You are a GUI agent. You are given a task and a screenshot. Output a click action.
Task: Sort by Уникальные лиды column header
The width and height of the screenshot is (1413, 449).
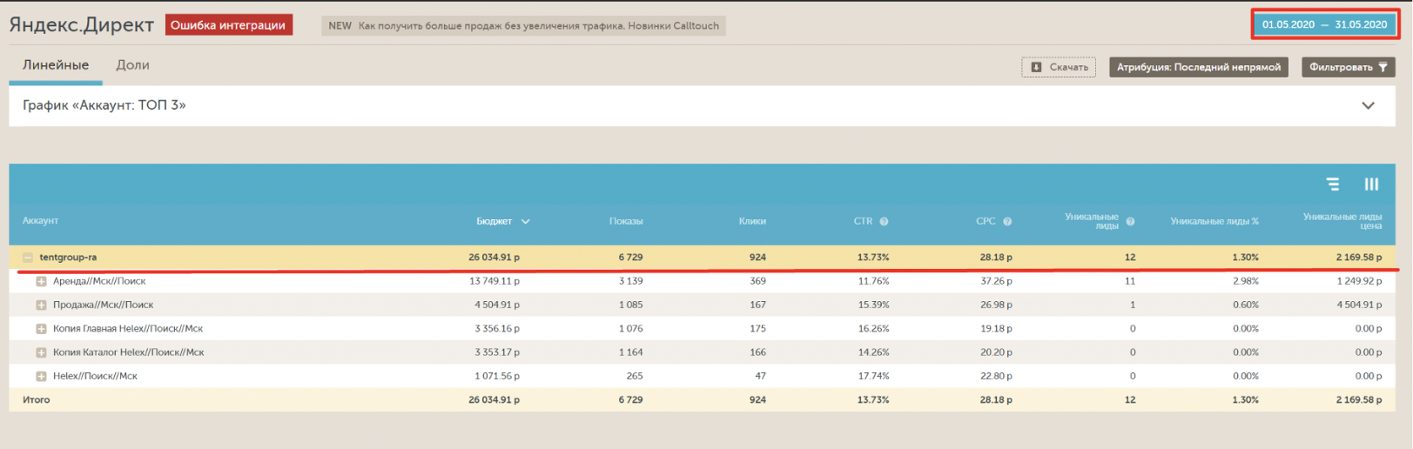pyautogui.click(x=1092, y=221)
